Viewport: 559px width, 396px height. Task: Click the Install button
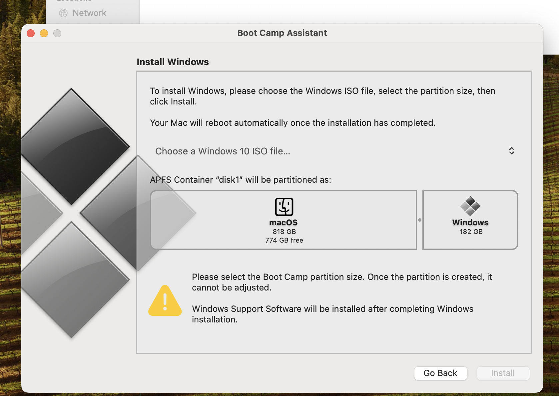pos(503,373)
